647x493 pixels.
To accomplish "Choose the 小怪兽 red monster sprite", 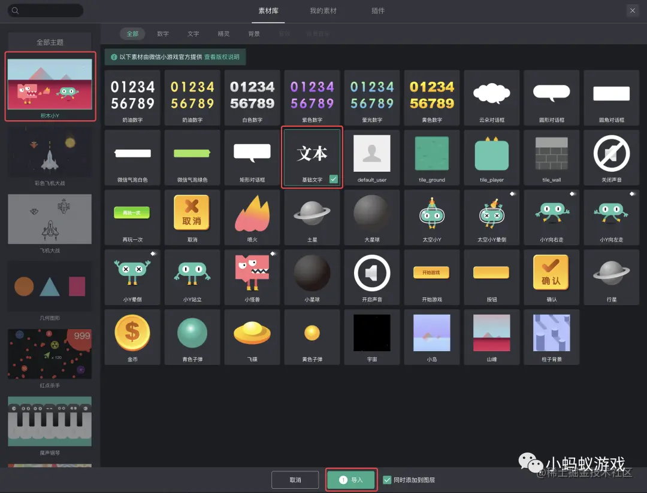I will (252, 277).
